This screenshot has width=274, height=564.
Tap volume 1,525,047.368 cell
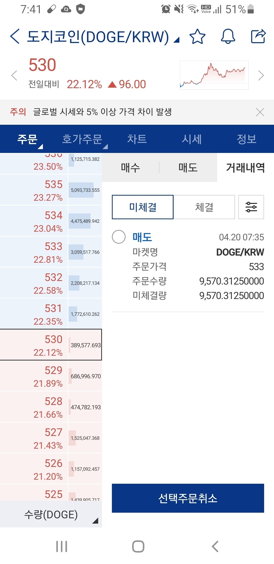pyautogui.click(x=85, y=438)
